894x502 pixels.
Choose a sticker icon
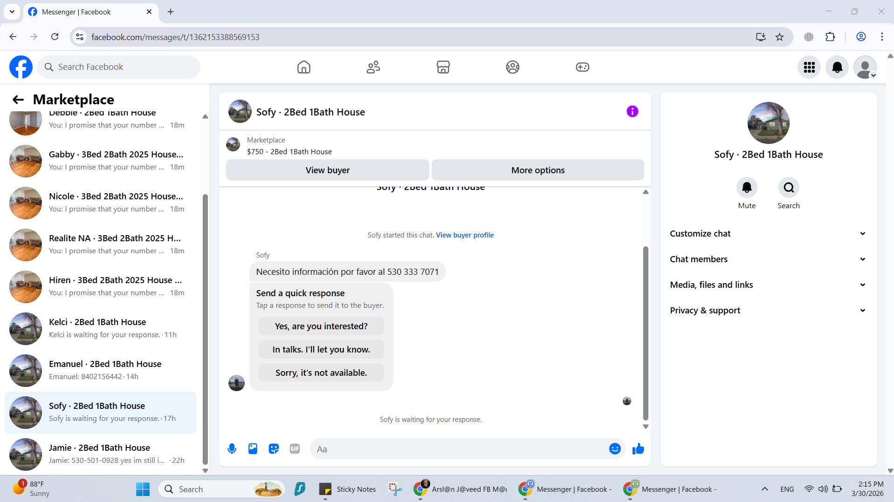274,449
